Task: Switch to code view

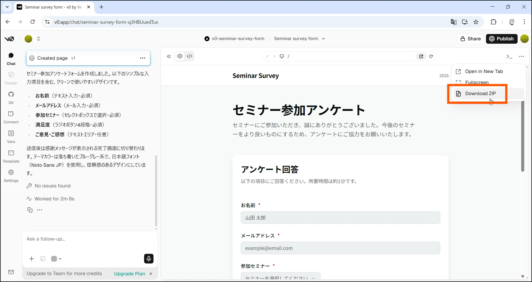Action: point(190,56)
